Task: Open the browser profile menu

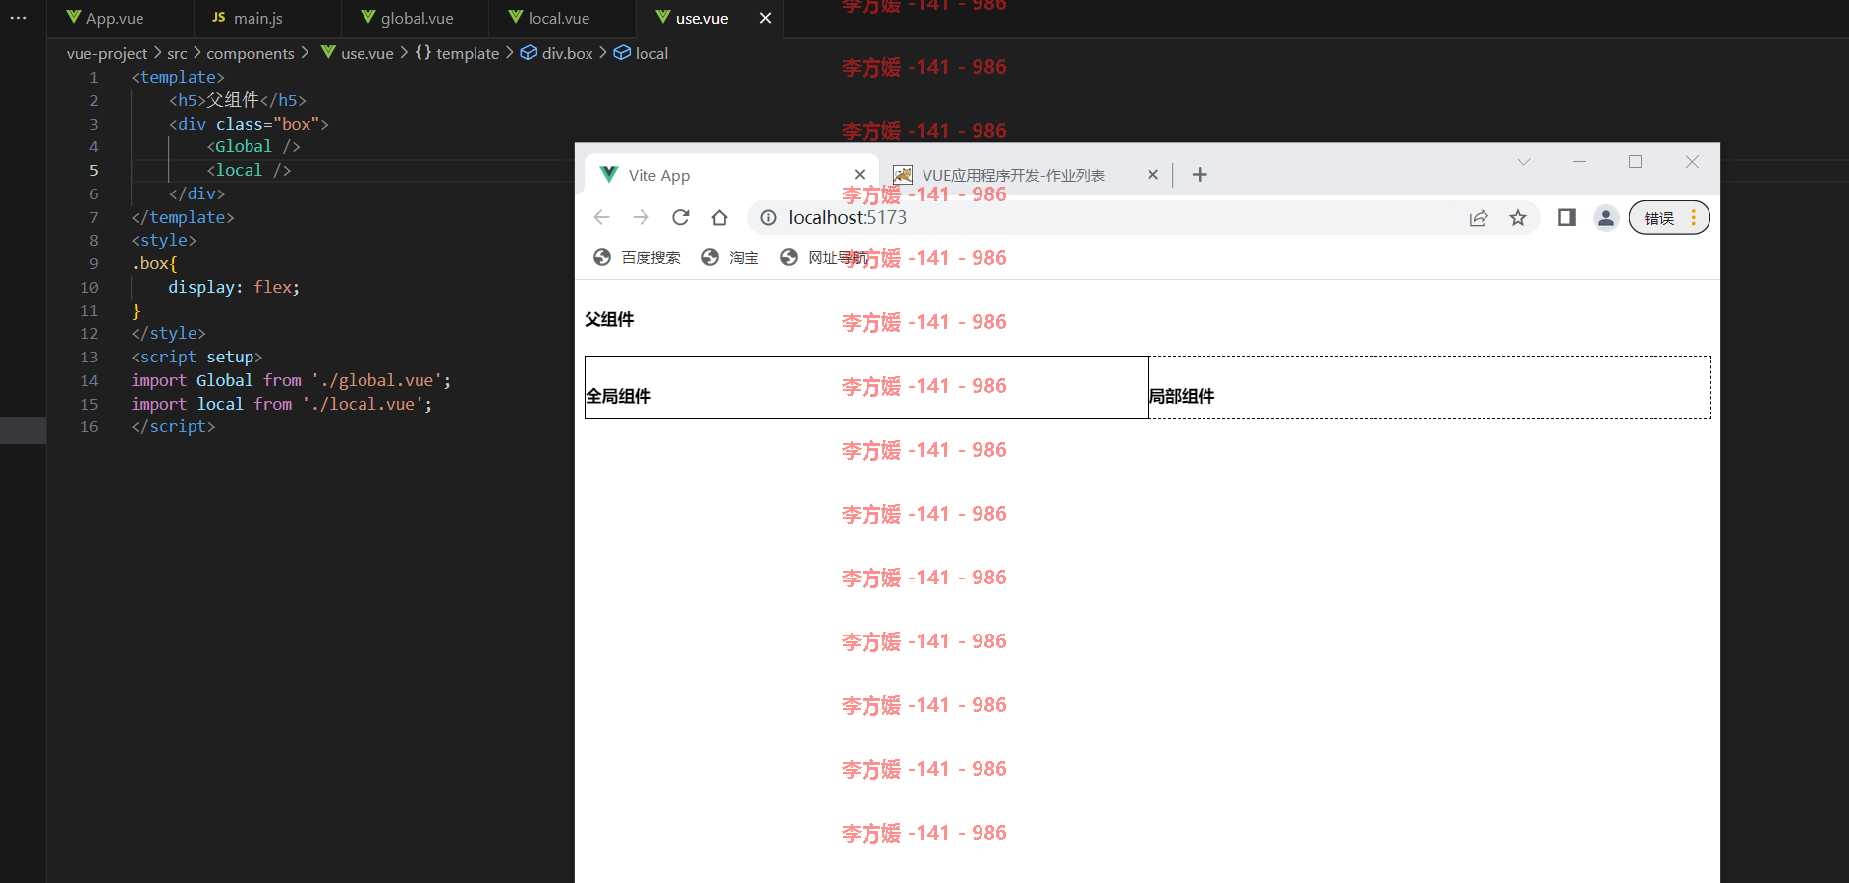Action: (1606, 218)
